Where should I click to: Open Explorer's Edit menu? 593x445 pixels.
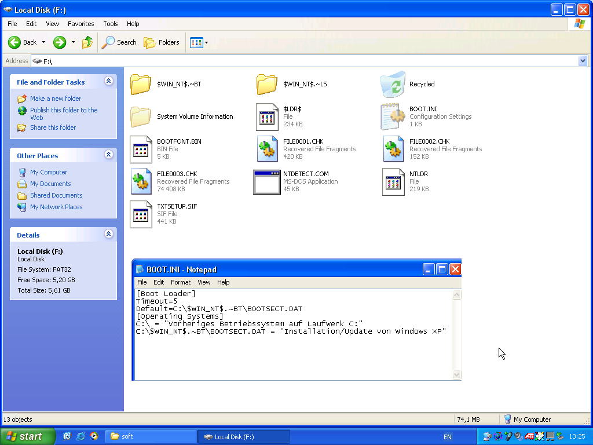31,24
